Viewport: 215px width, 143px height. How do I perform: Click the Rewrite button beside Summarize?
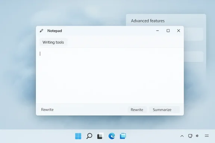(x=137, y=110)
